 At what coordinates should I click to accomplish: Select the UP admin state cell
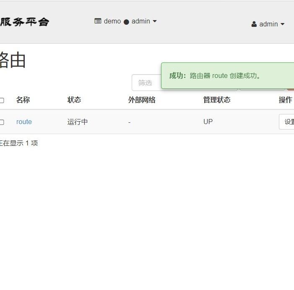[x=208, y=122]
